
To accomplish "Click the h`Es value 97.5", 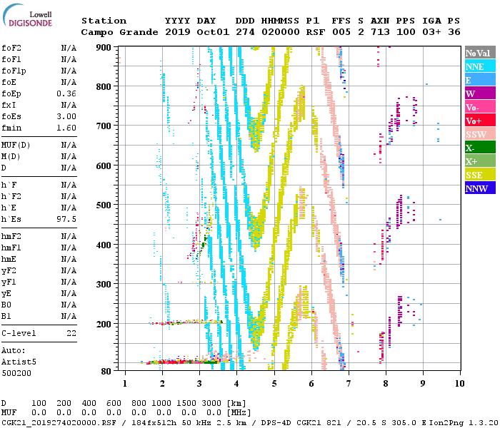I will (x=66, y=220).
